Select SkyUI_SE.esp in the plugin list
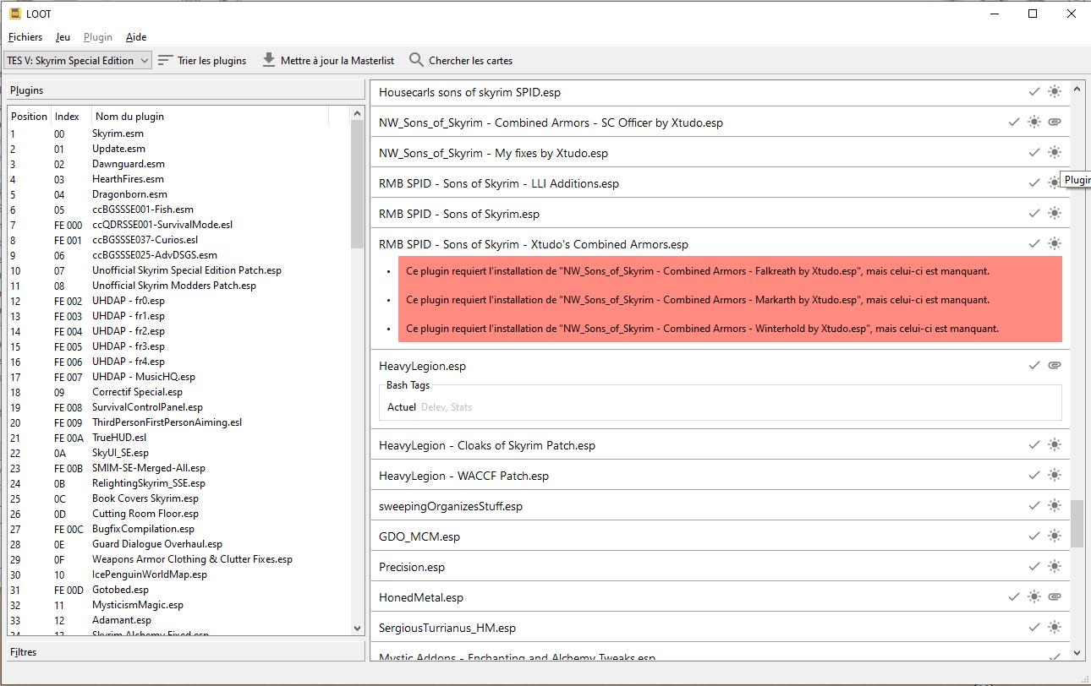The height and width of the screenshot is (686, 1091). 179,453
